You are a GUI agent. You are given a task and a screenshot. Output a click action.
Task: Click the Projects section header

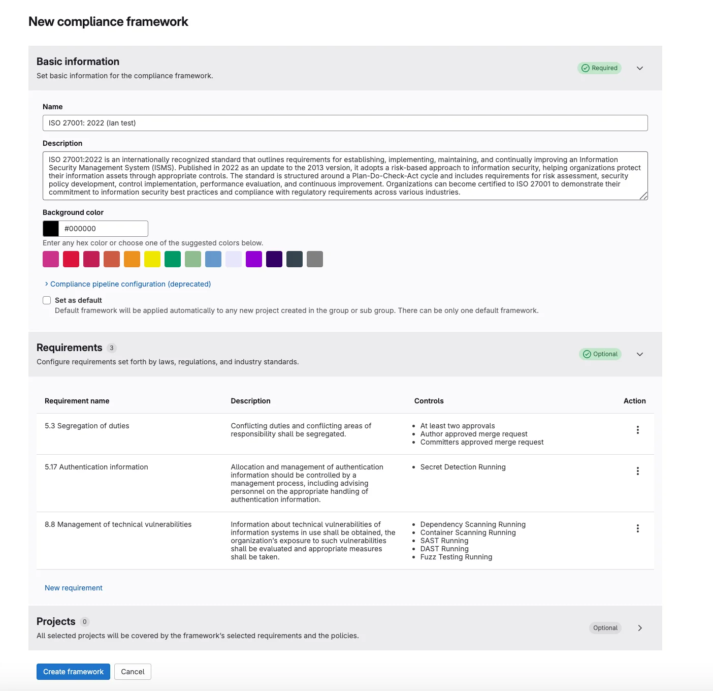[x=55, y=621]
